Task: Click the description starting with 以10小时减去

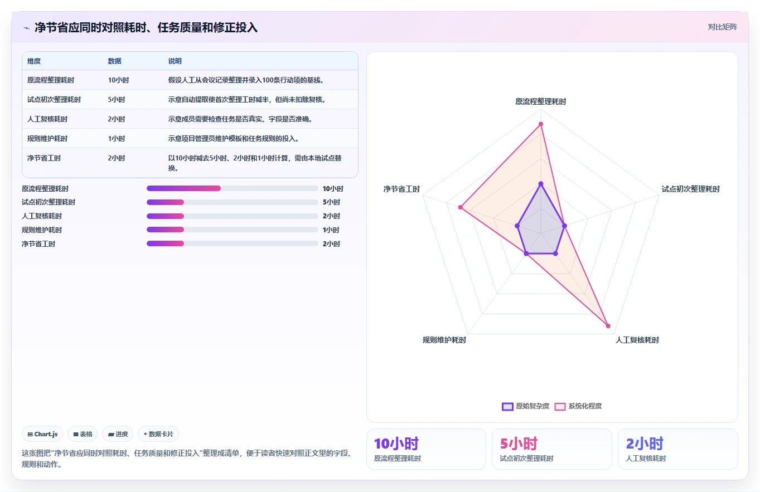Action: coord(255,163)
